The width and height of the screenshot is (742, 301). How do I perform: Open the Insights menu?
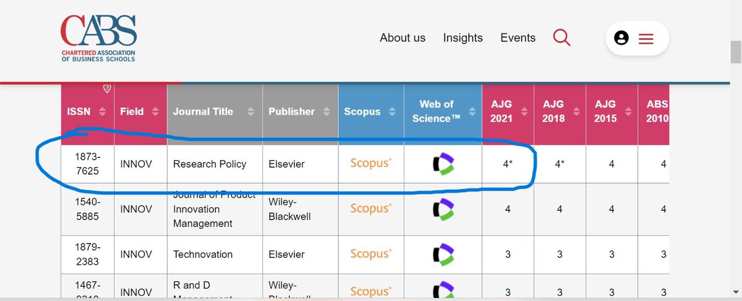click(463, 38)
